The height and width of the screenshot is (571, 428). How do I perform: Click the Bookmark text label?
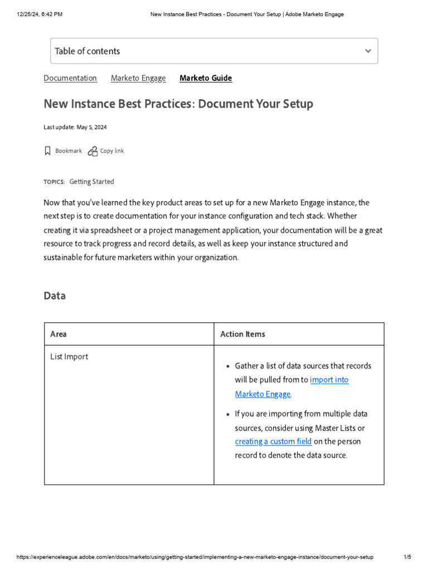69,151
